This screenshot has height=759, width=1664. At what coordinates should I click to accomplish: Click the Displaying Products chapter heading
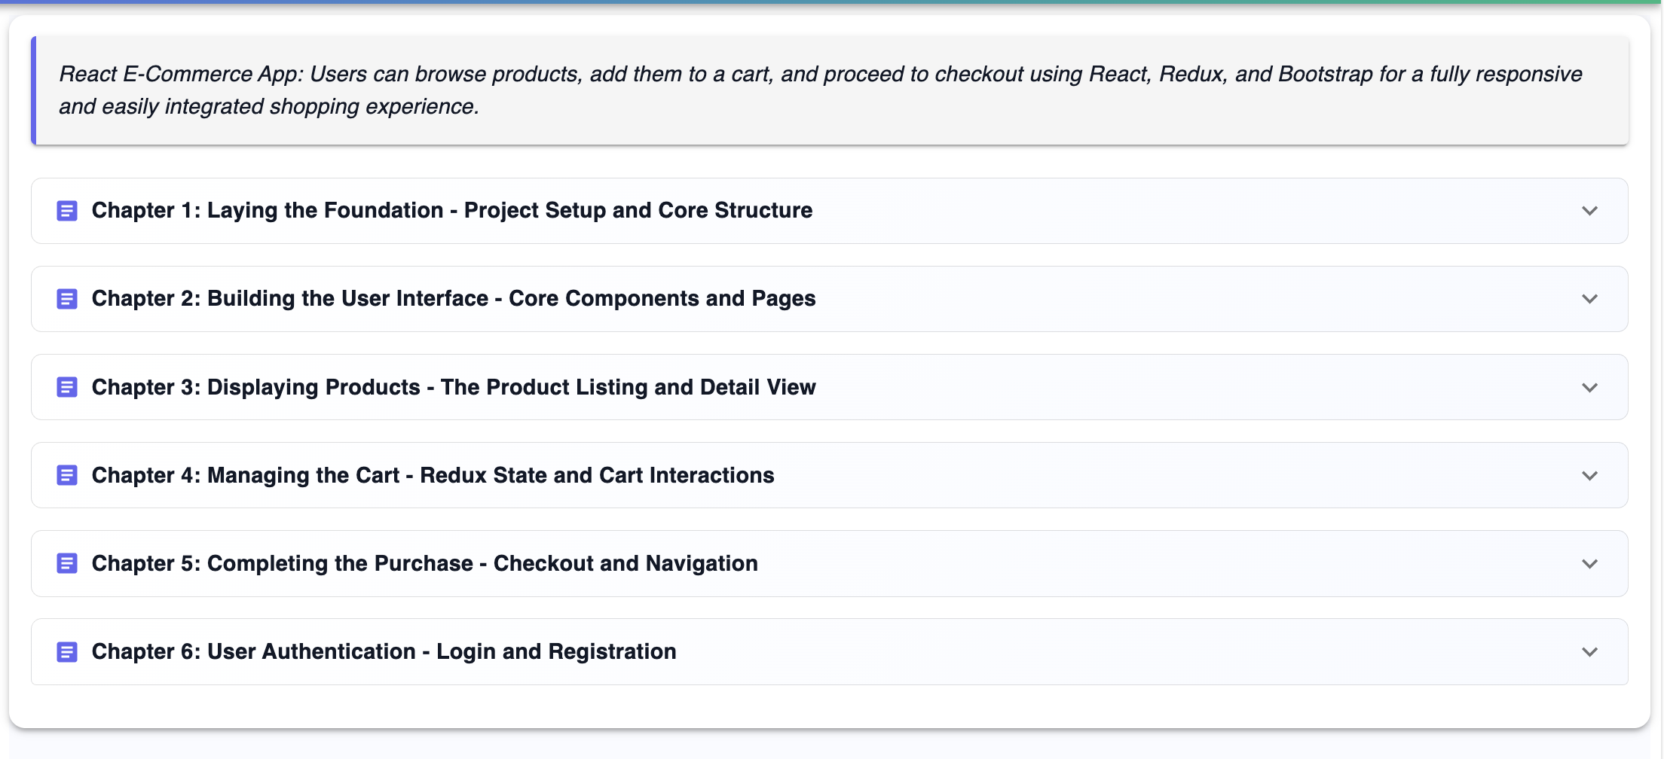click(453, 387)
